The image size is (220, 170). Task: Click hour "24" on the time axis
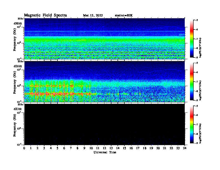(x=185, y=148)
